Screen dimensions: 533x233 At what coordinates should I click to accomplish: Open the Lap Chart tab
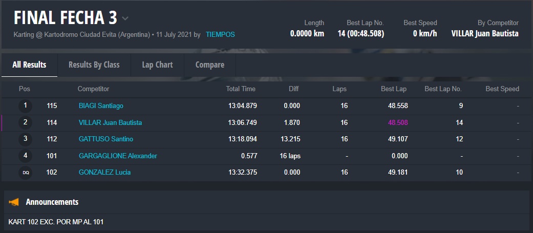157,65
